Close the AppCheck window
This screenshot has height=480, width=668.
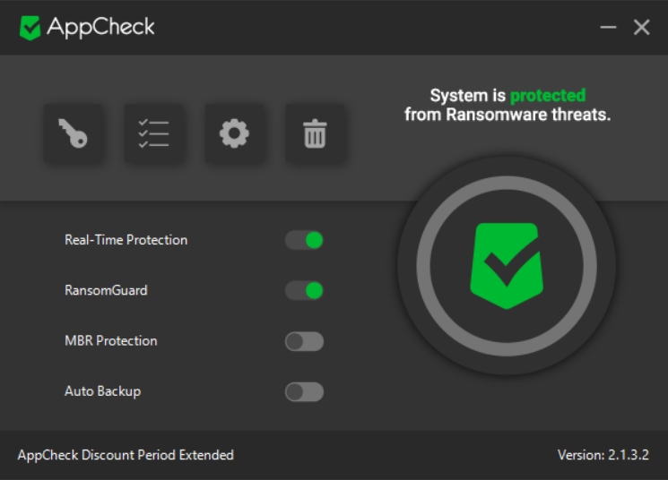click(642, 28)
